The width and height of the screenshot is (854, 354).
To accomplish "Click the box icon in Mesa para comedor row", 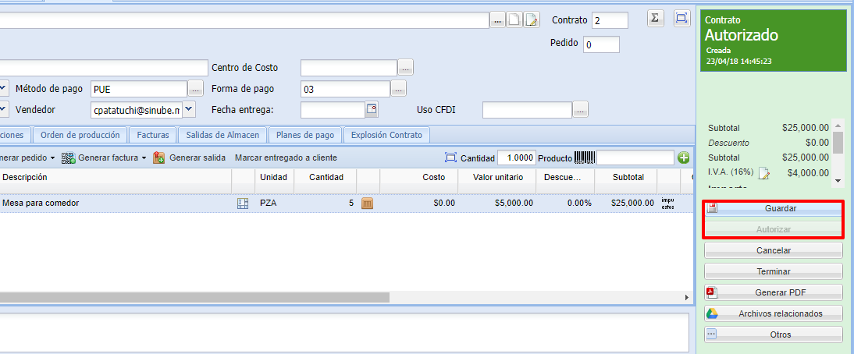I will (368, 203).
